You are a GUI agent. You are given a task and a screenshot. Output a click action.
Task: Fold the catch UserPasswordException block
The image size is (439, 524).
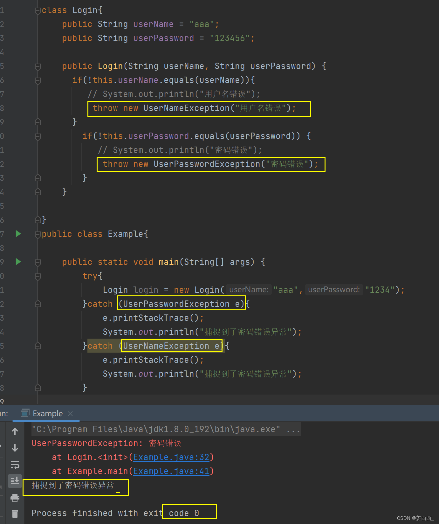tap(38, 304)
